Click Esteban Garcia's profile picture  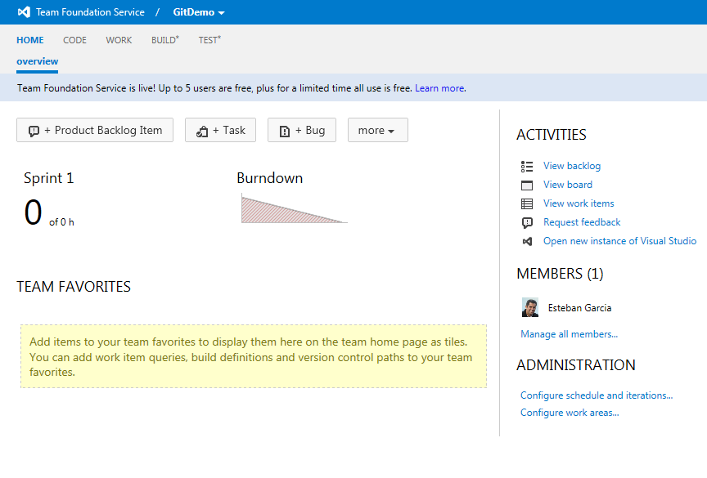tap(529, 307)
